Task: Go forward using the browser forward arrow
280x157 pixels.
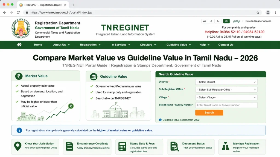Action: pos(11,13)
